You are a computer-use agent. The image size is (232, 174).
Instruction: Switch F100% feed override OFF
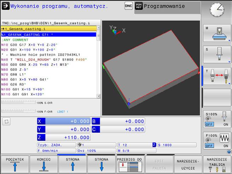[x=209, y=146]
